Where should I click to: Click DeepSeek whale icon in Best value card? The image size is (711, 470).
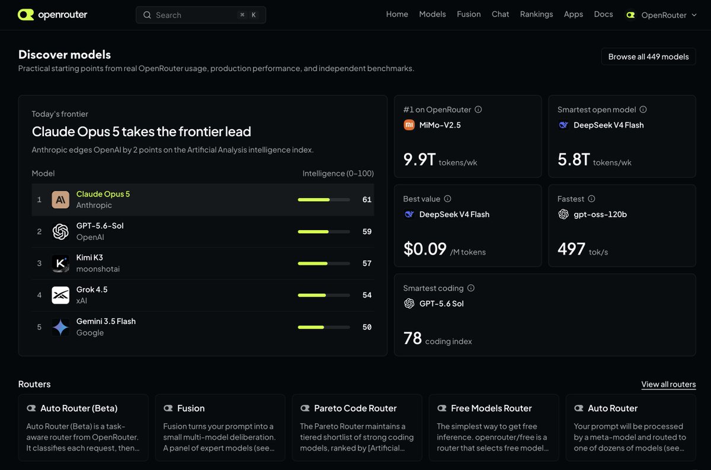click(x=409, y=214)
